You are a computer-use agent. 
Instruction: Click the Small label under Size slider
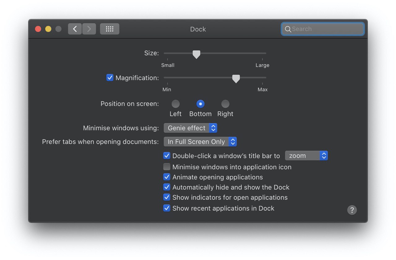pyautogui.click(x=168, y=65)
